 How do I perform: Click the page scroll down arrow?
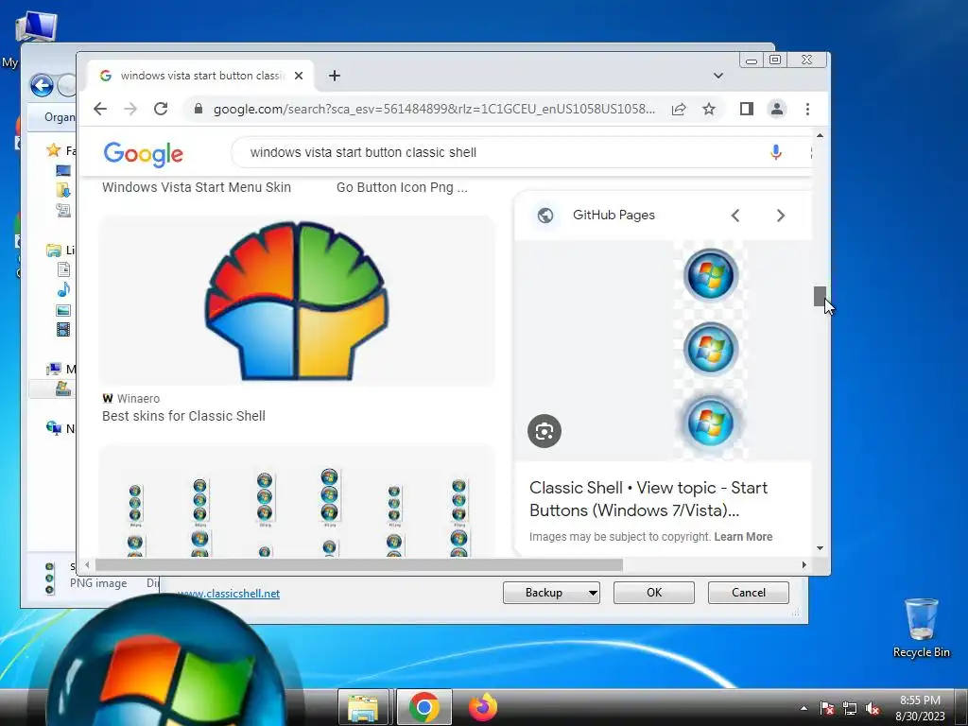(820, 548)
